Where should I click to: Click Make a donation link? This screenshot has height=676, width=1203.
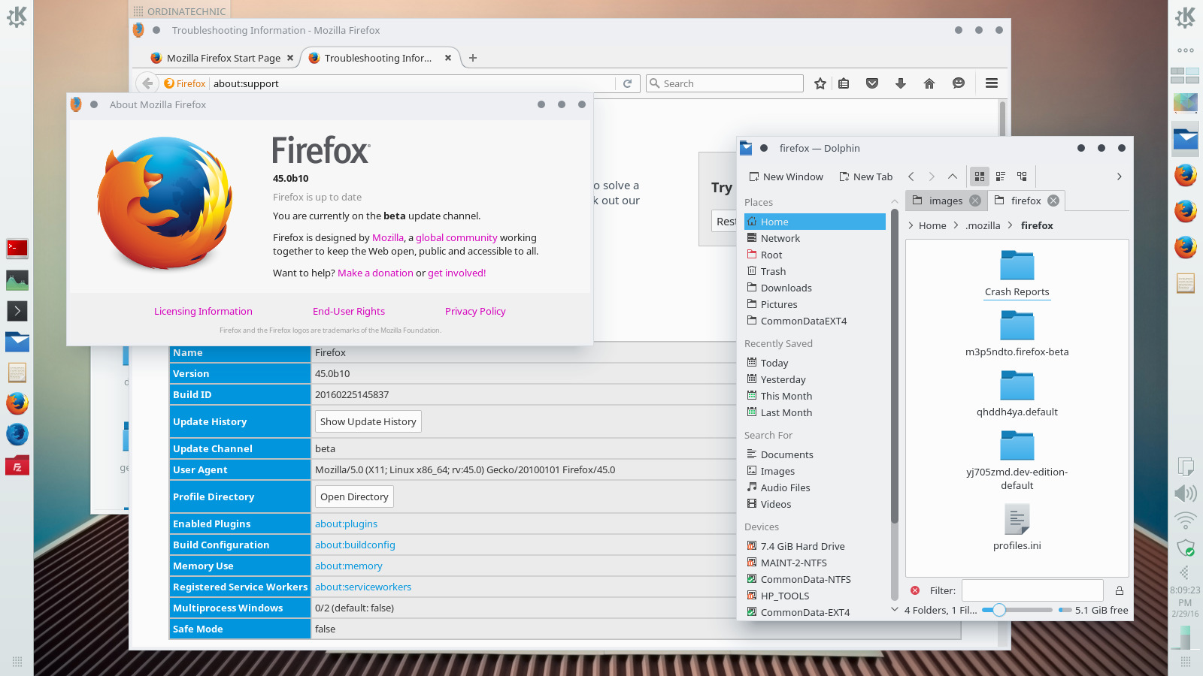375,273
